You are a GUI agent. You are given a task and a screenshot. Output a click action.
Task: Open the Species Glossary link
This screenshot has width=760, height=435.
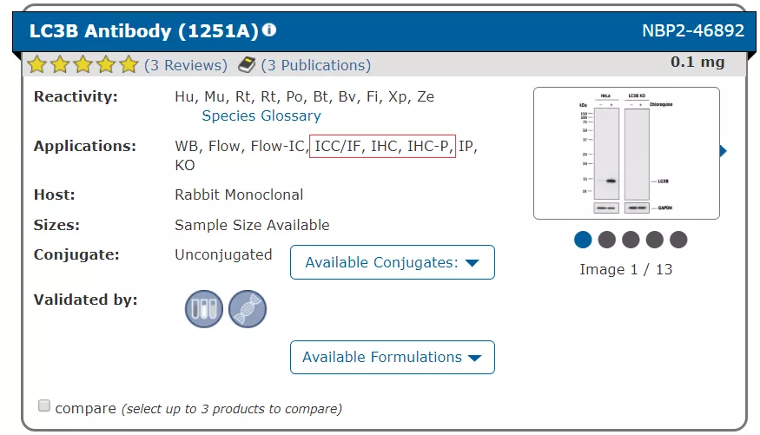point(261,115)
